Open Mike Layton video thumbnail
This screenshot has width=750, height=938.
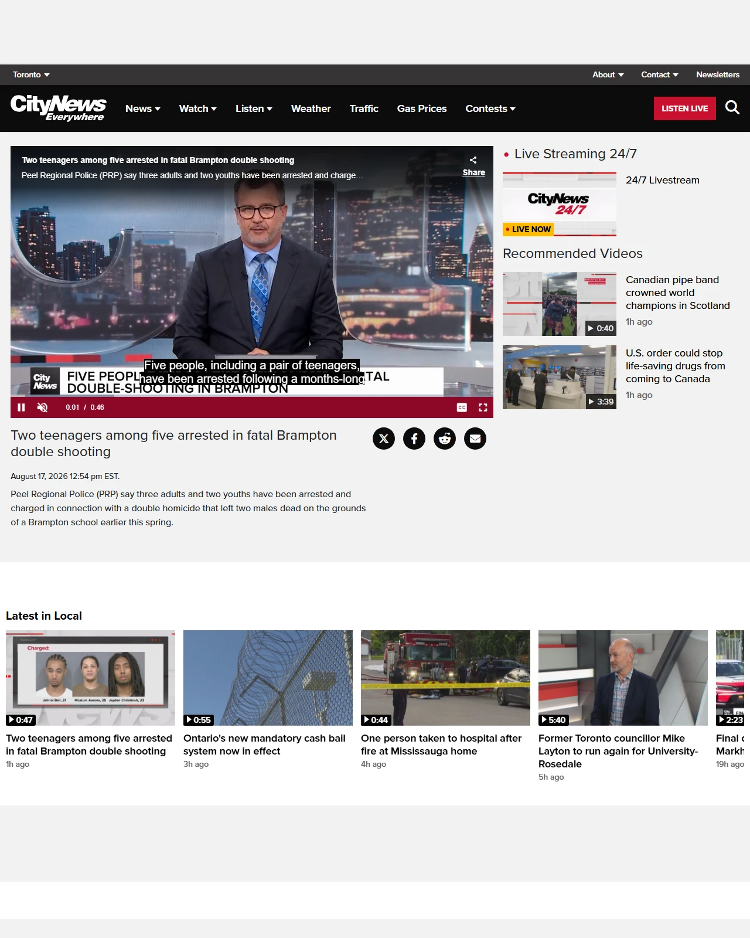623,678
